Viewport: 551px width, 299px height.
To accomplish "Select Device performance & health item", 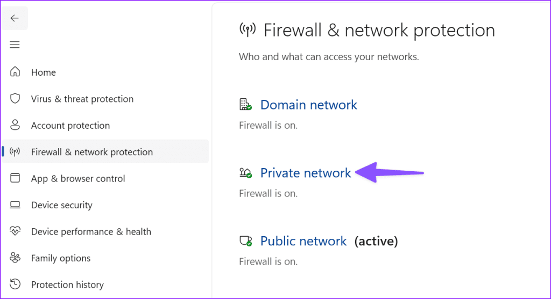I will point(91,231).
